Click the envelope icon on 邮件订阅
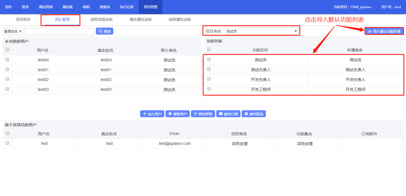 (x=221, y=114)
